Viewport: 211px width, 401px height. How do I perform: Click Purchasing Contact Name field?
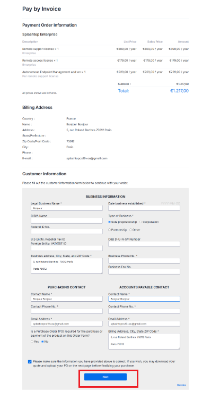(x=67, y=298)
